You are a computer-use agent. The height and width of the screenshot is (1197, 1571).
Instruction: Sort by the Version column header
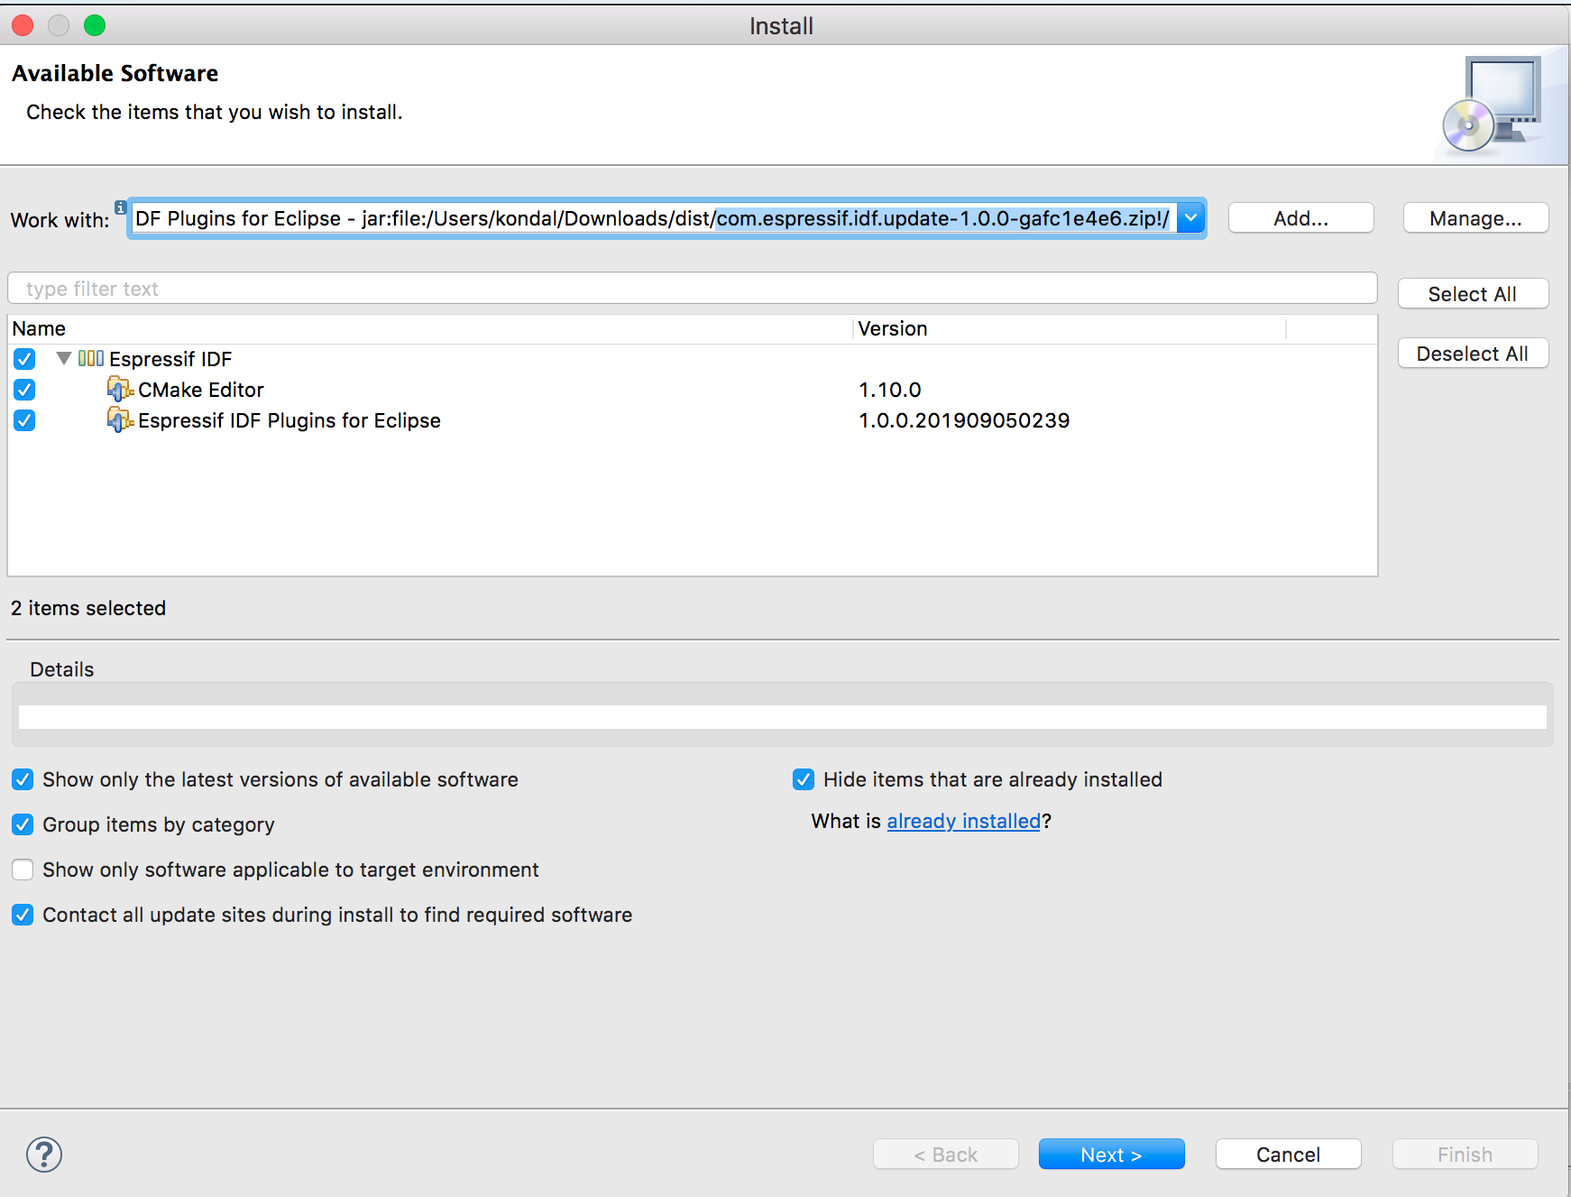[x=1069, y=328]
